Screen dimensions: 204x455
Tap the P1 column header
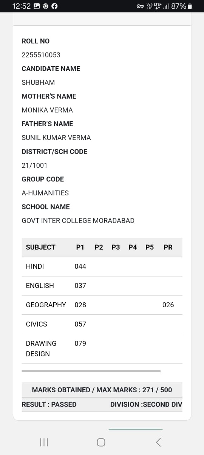(x=80, y=247)
